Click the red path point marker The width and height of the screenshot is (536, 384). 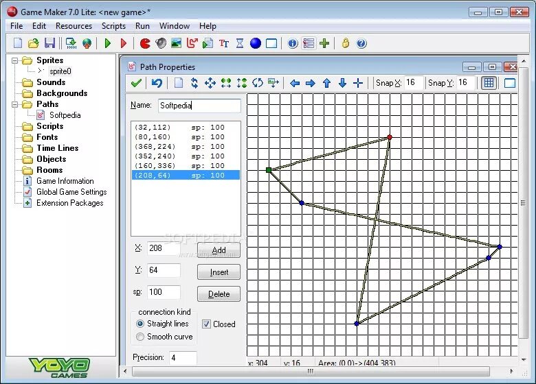390,137
